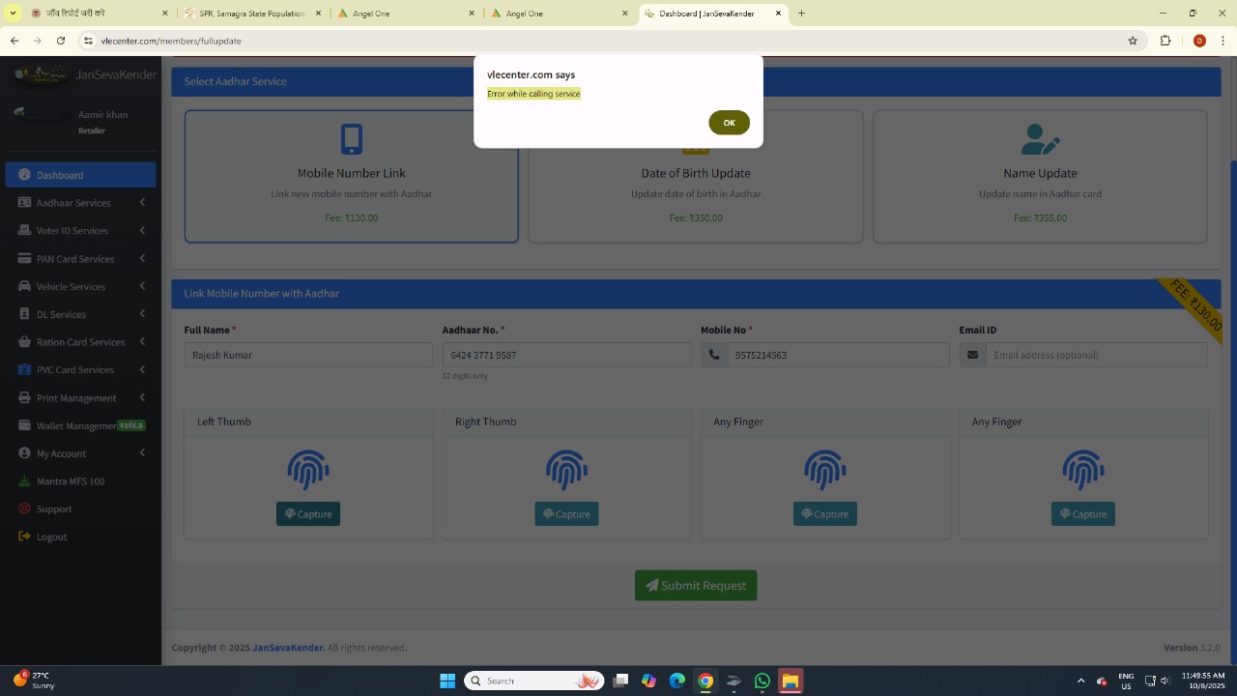
Task: Click the Support lifebuoy icon in sidebar
Action: [25, 508]
